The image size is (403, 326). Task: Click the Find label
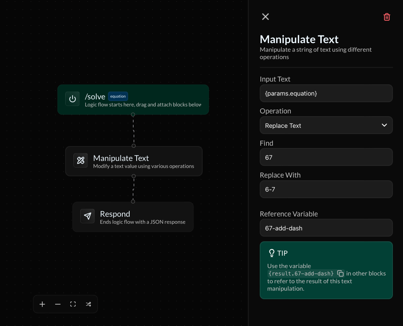(266, 143)
